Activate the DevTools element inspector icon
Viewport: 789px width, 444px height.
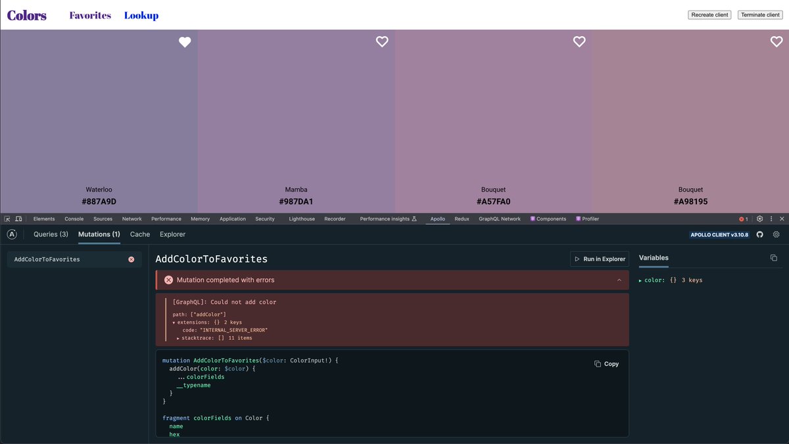click(7, 219)
